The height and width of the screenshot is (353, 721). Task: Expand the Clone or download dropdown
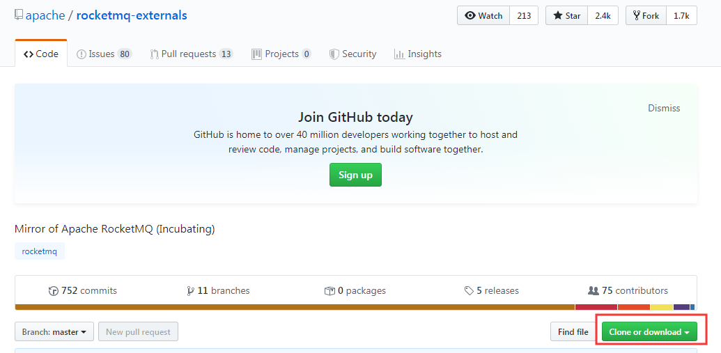[x=649, y=332]
